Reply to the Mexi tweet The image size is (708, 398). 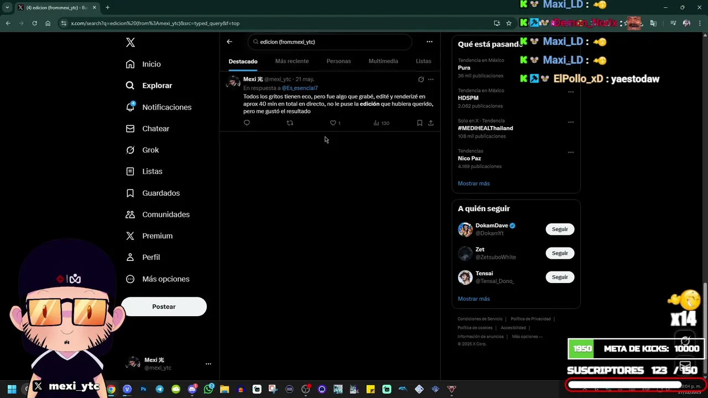click(x=247, y=123)
